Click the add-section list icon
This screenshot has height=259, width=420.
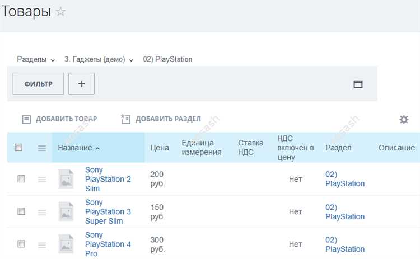[x=125, y=119]
